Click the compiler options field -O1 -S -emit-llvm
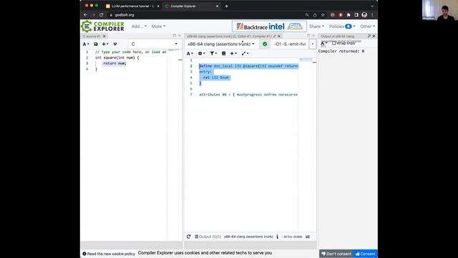Image resolution: width=458 pixels, height=258 pixels. click(290, 44)
